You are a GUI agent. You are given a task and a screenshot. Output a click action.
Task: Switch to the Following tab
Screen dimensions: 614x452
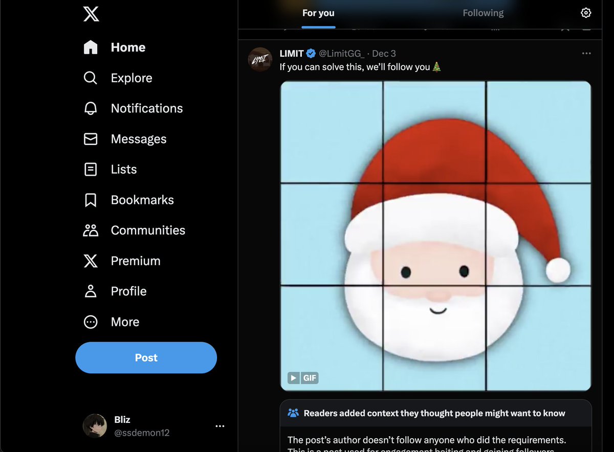point(483,13)
